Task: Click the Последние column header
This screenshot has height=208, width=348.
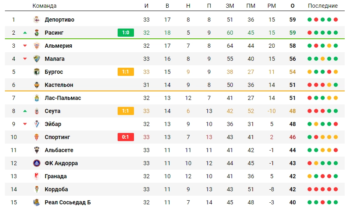Action: pos(323,6)
